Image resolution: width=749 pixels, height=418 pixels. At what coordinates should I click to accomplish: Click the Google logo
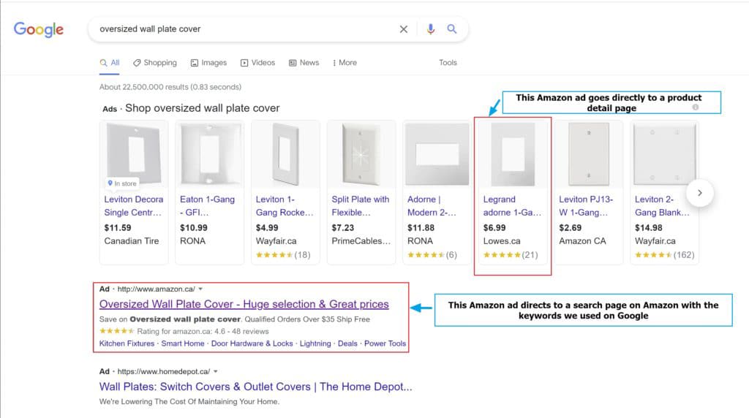pos(39,29)
